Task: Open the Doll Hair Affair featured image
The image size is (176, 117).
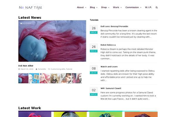Action: [x=52, y=41]
